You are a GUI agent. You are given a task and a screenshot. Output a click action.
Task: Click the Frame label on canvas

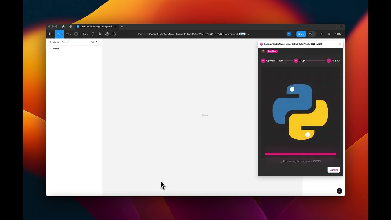(x=205, y=115)
